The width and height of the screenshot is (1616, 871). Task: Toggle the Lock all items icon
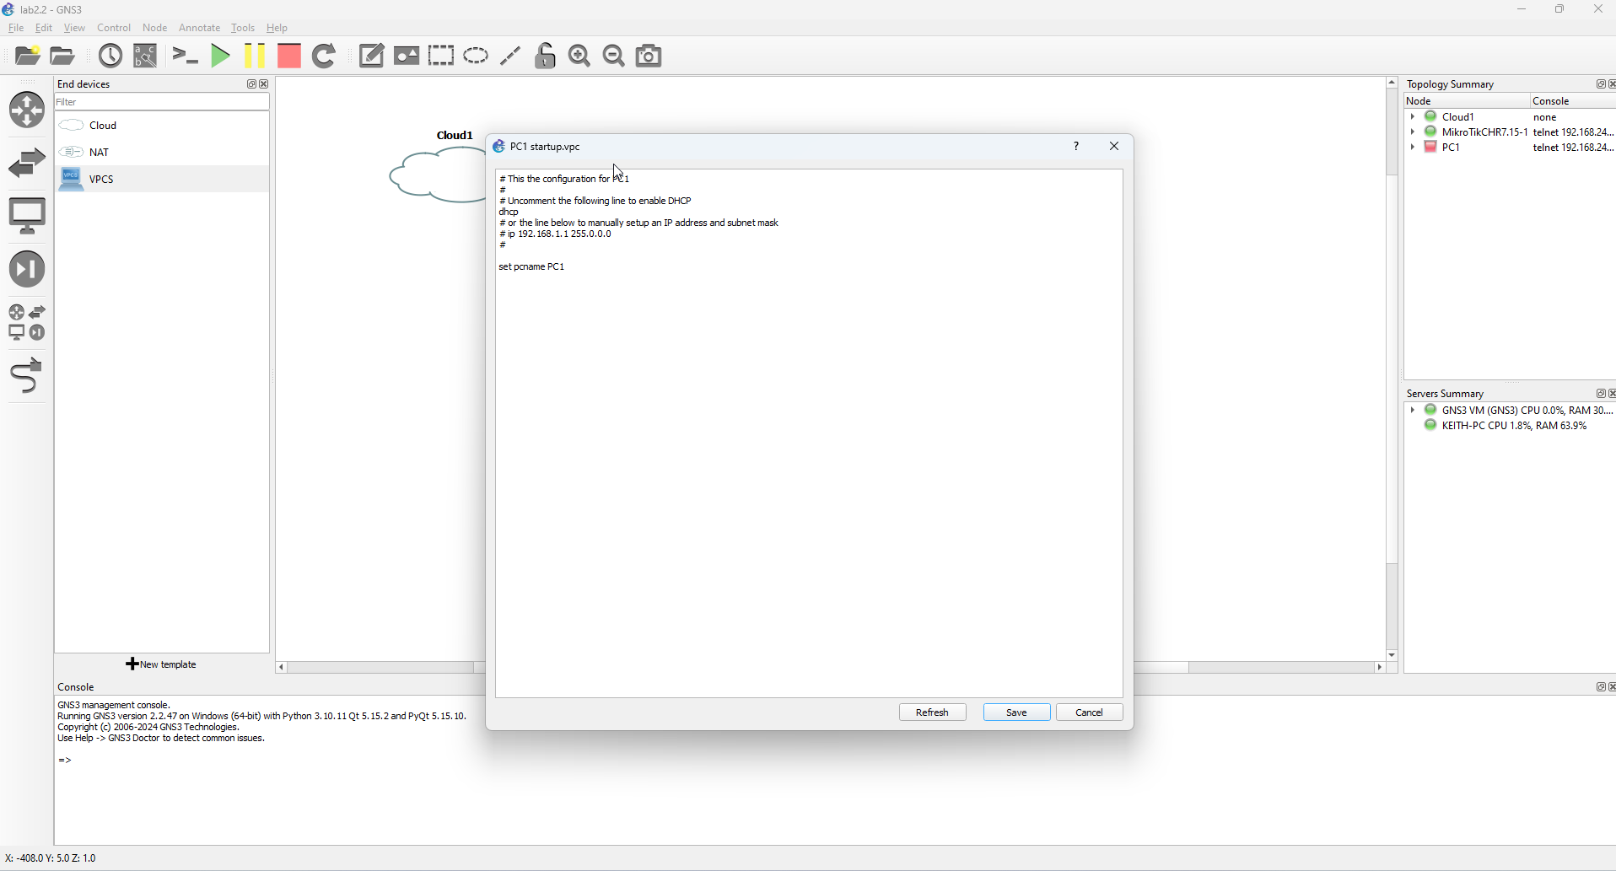(x=546, y=56)
